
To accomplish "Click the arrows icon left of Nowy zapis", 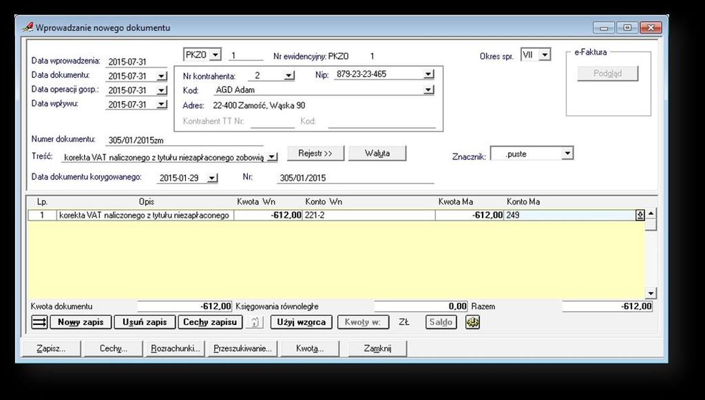I will (x=39, y=322).
